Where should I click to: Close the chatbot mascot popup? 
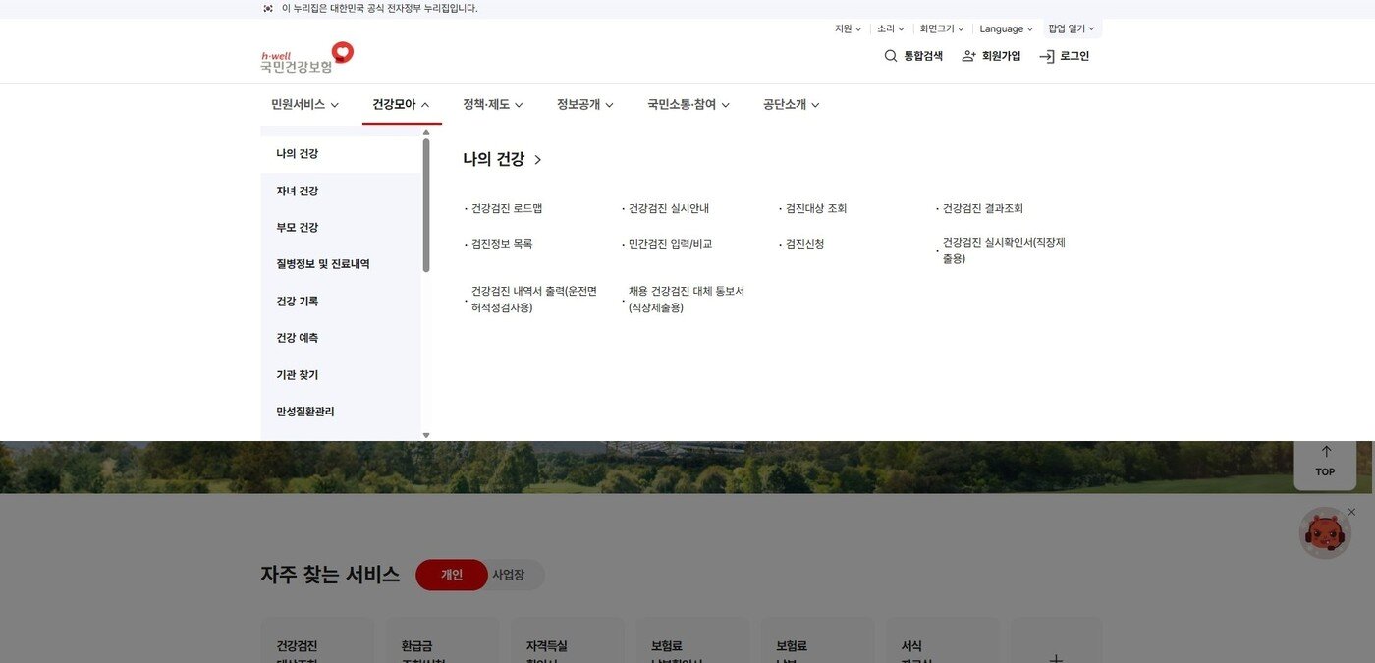(1351, 512)
